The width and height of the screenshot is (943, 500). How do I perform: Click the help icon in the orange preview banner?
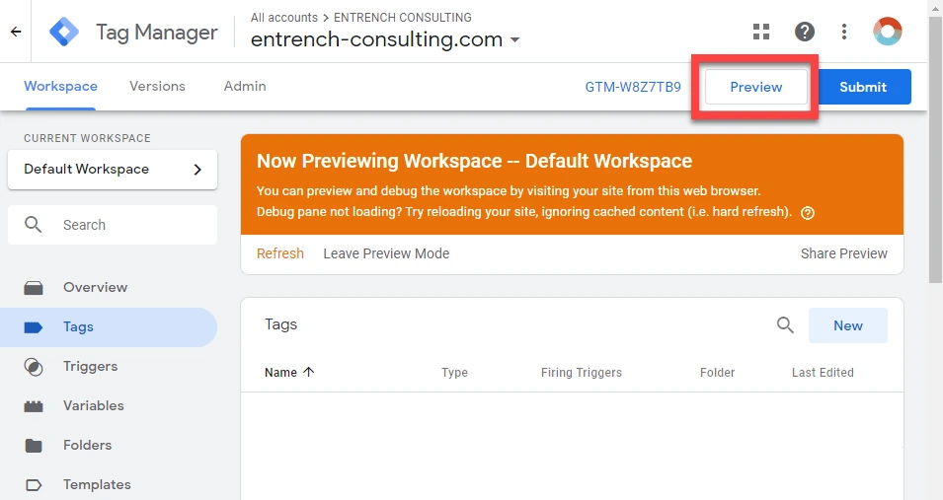[x=808, y=213]
